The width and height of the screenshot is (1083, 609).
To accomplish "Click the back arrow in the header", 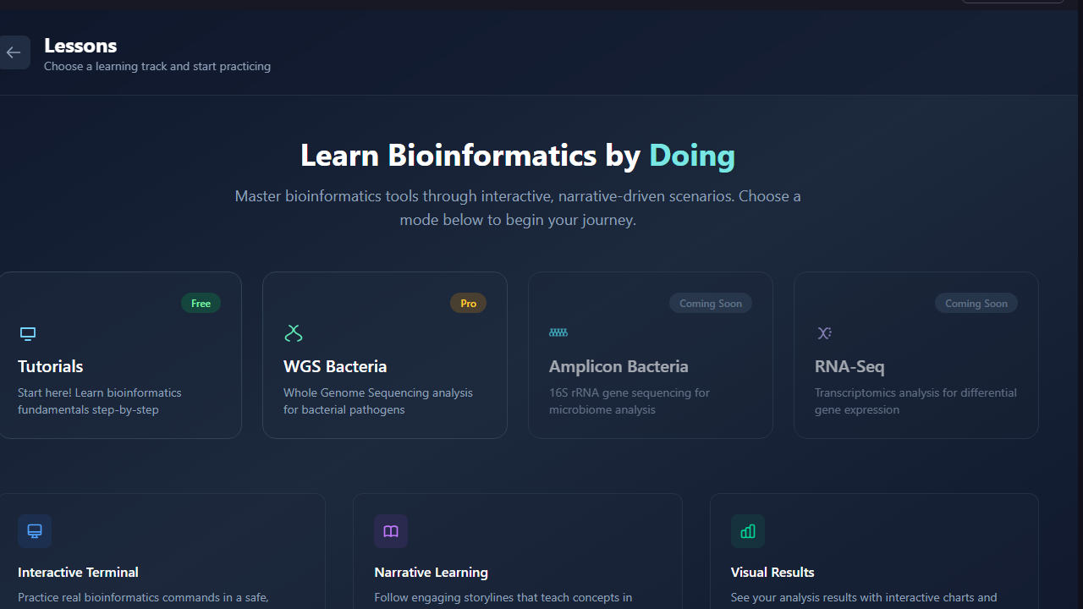I will coord(14,52).
